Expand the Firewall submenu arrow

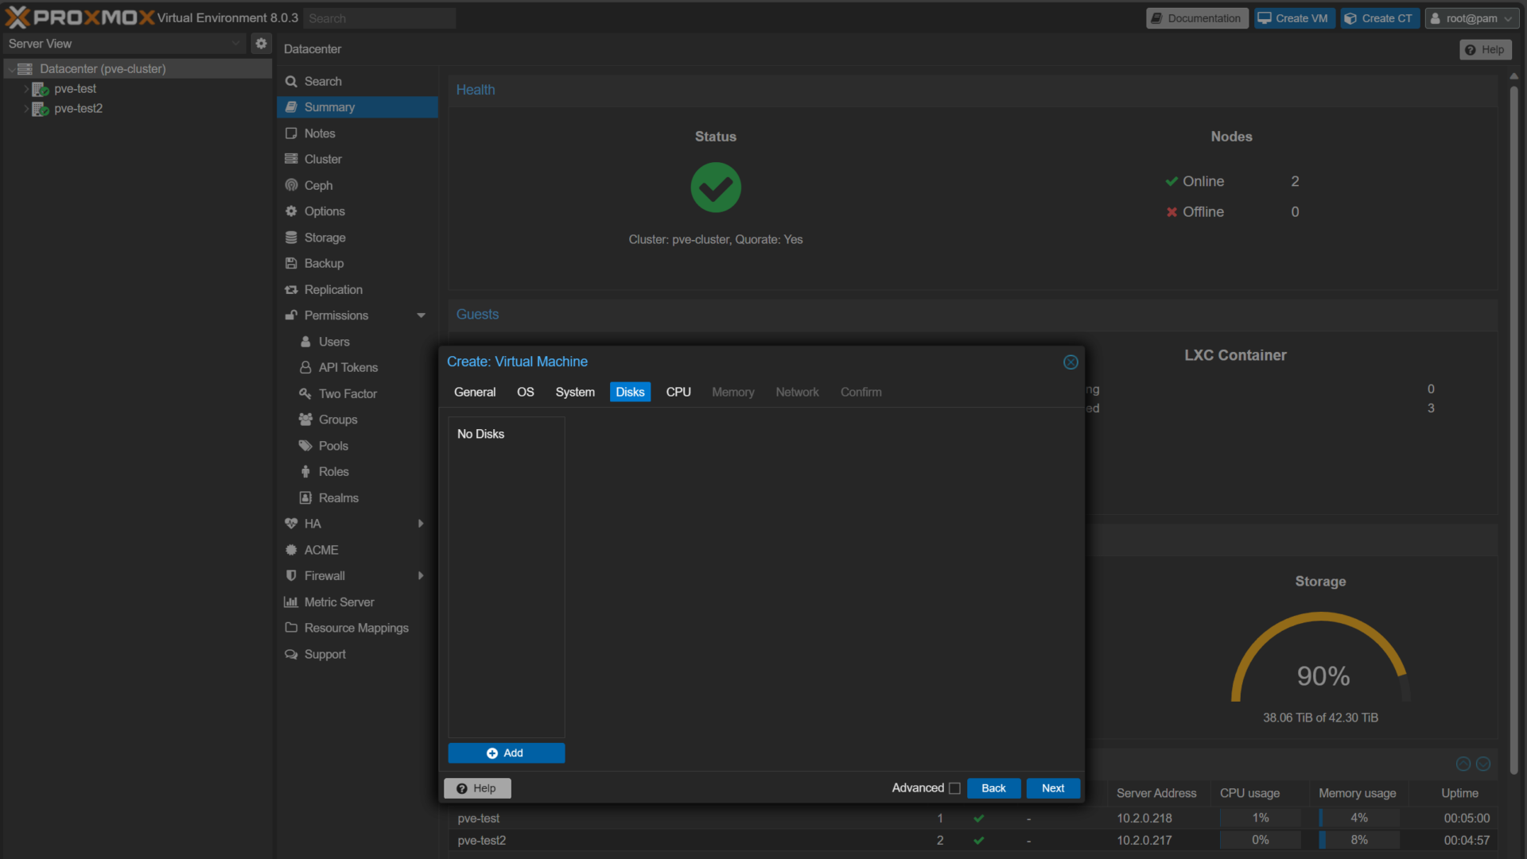coord(421,575)
